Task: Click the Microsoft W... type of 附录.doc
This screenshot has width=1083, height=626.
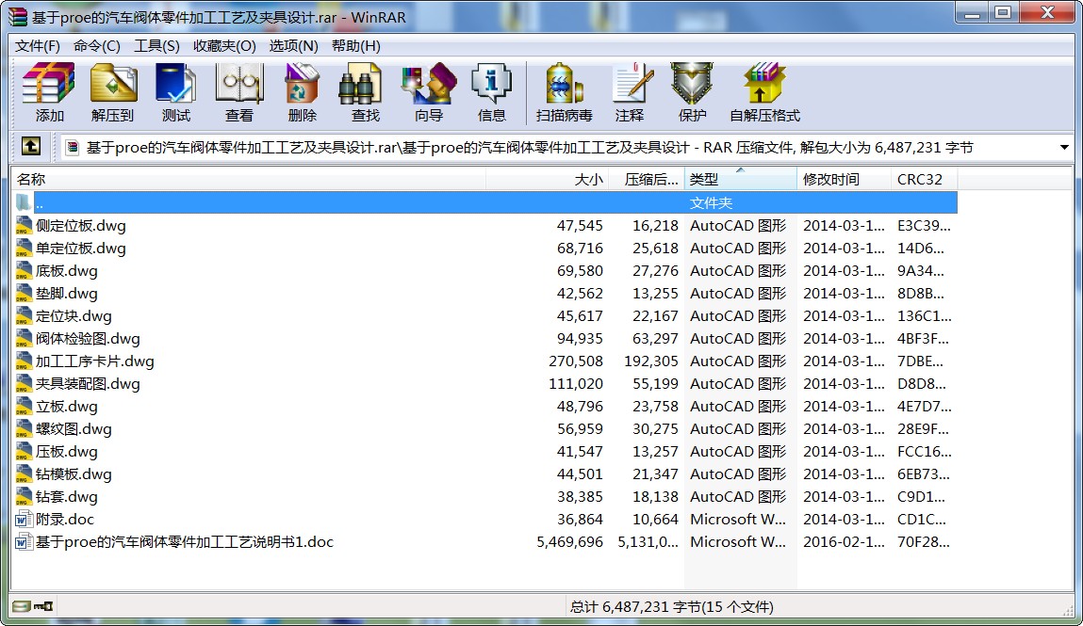Action: pos(738,520)
